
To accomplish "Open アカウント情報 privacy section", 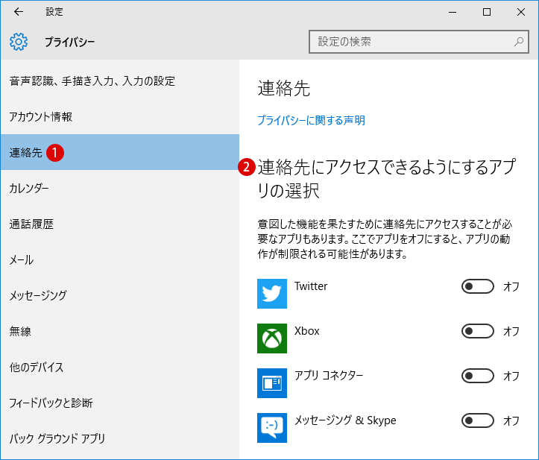I will 119,117.
